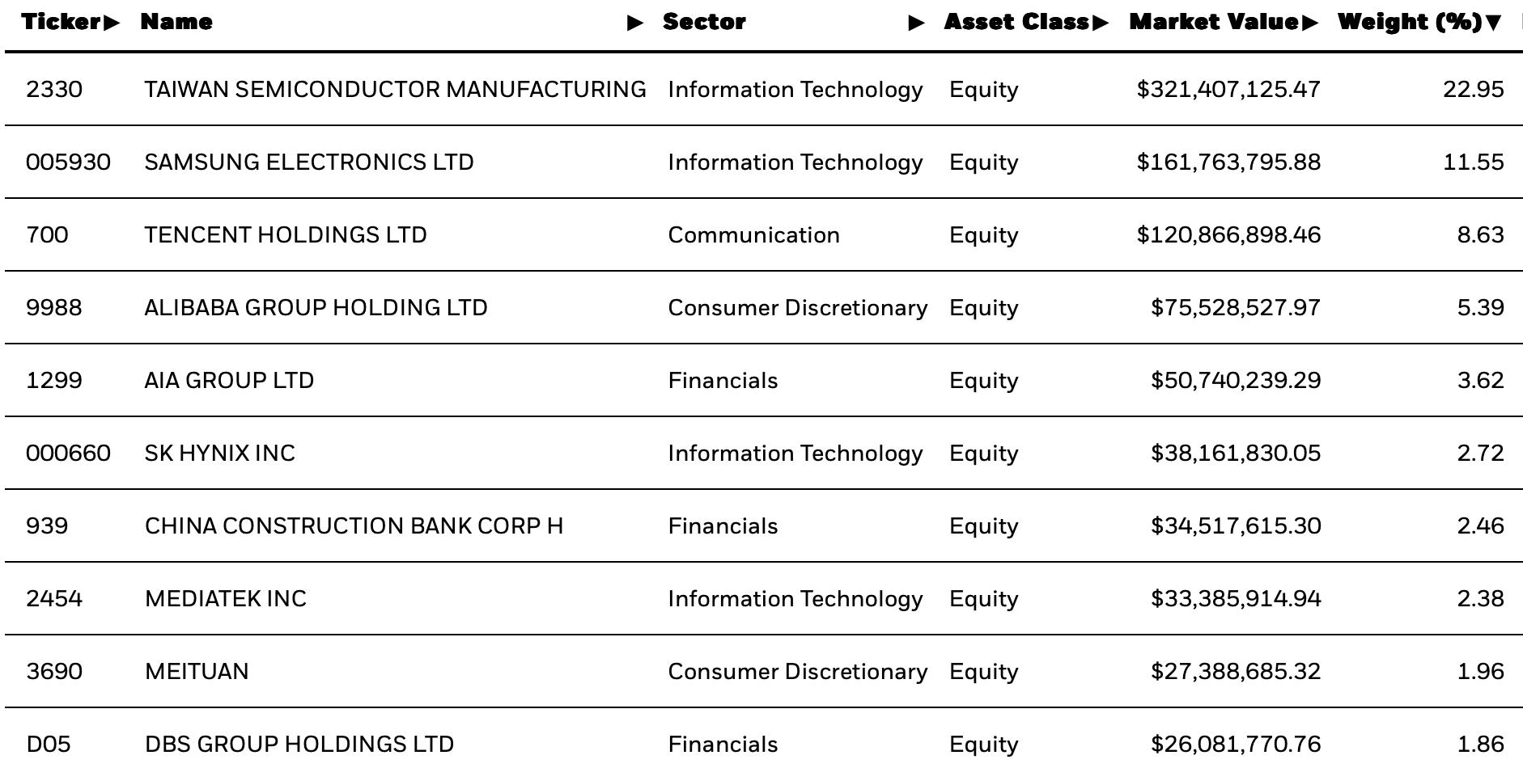The image size is (1523, 768).
Task: Click the Market Value column header
Action: 1214,22
